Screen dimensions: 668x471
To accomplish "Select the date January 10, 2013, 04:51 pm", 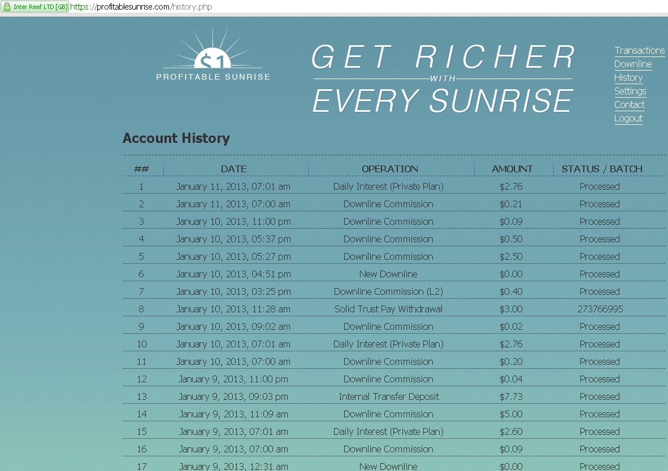I will click(x=233, y=274).
